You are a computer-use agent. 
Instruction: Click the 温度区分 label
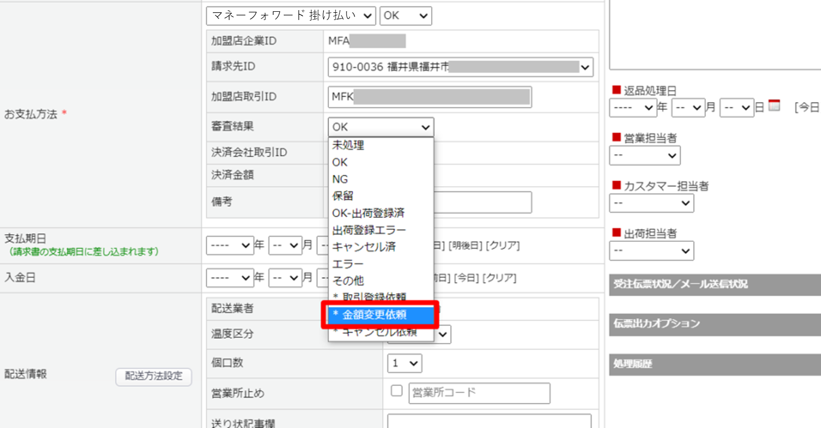pyautogui.click(x=232, y=334)
